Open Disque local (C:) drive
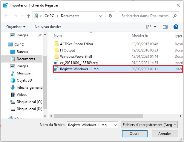Viewport: 184px width, 142px height. pos(26,102)
